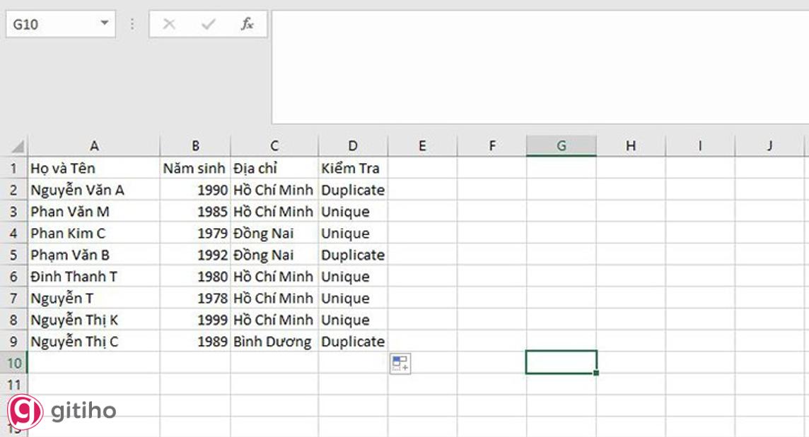Image resolution: width=809 pixels, height=437 pixels.
Task: Click the Cancel X formula icon
Action: [x=169, y=24]
